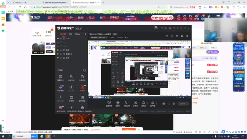
Task: Expand the mode button beside app logo
Action: click(78, 28)
